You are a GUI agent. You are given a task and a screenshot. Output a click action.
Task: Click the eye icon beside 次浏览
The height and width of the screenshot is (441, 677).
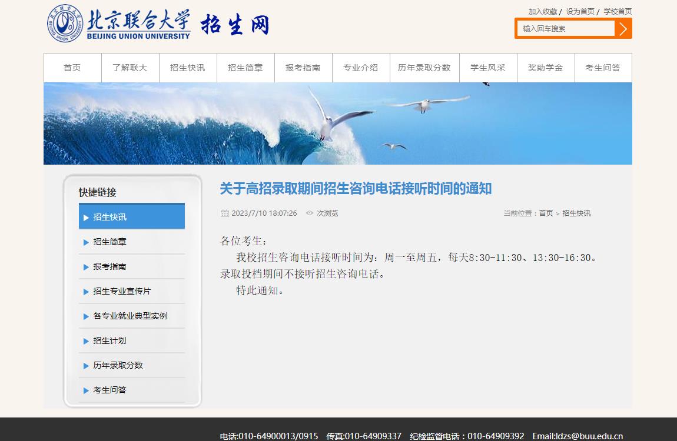tap(309, 213)
